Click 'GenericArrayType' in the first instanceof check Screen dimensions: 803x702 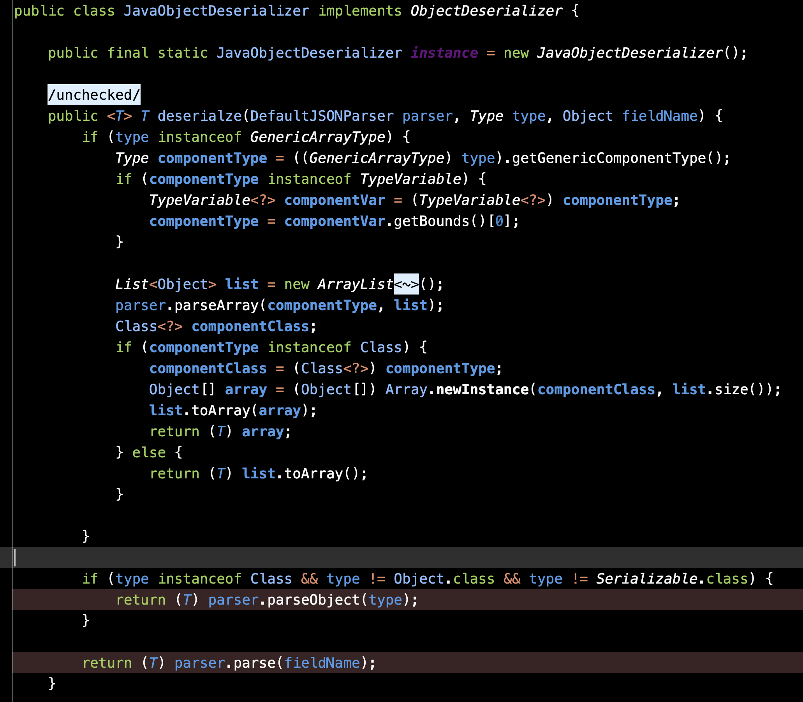click(318, 137)
